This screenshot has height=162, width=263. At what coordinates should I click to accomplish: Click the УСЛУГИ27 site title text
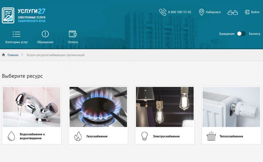[x=32, y=11]
